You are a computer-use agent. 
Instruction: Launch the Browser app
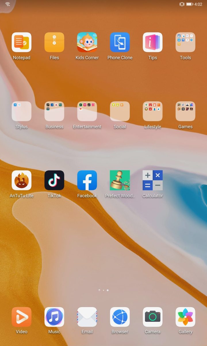[120, 317]
